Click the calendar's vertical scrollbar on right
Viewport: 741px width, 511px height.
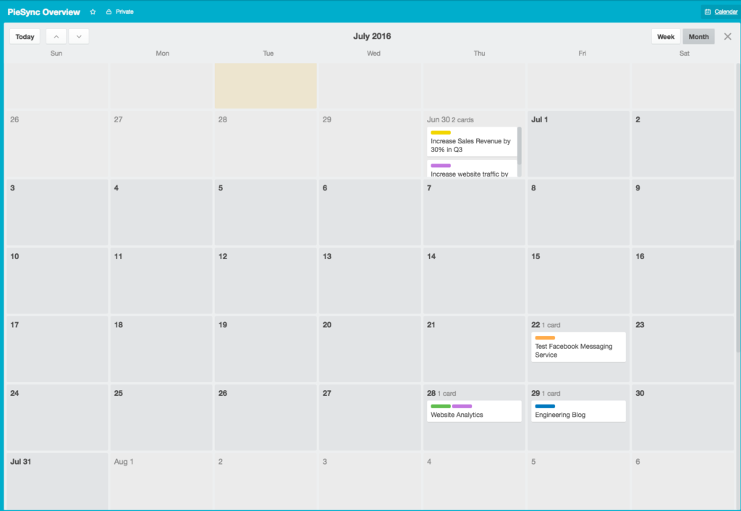coord(738,295)
